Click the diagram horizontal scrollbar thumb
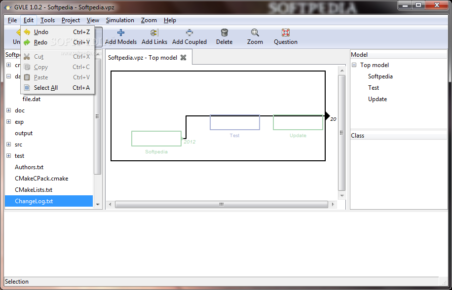Image resolution: width=452 pixels, height=290 pixels. pyautogui.click(x=222, y=205)
